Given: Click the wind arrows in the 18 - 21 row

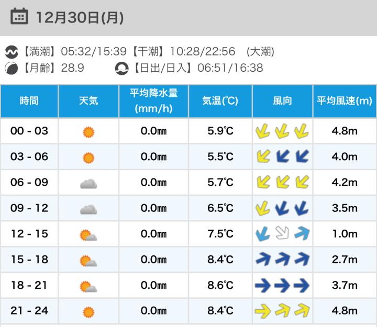Looking at the screenshot, I should click(x=282, y=285).
